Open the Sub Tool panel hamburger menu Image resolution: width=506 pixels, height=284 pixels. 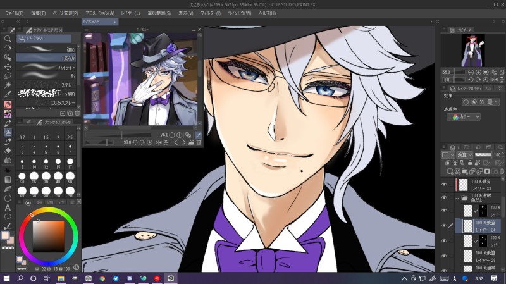coord(20,30)
